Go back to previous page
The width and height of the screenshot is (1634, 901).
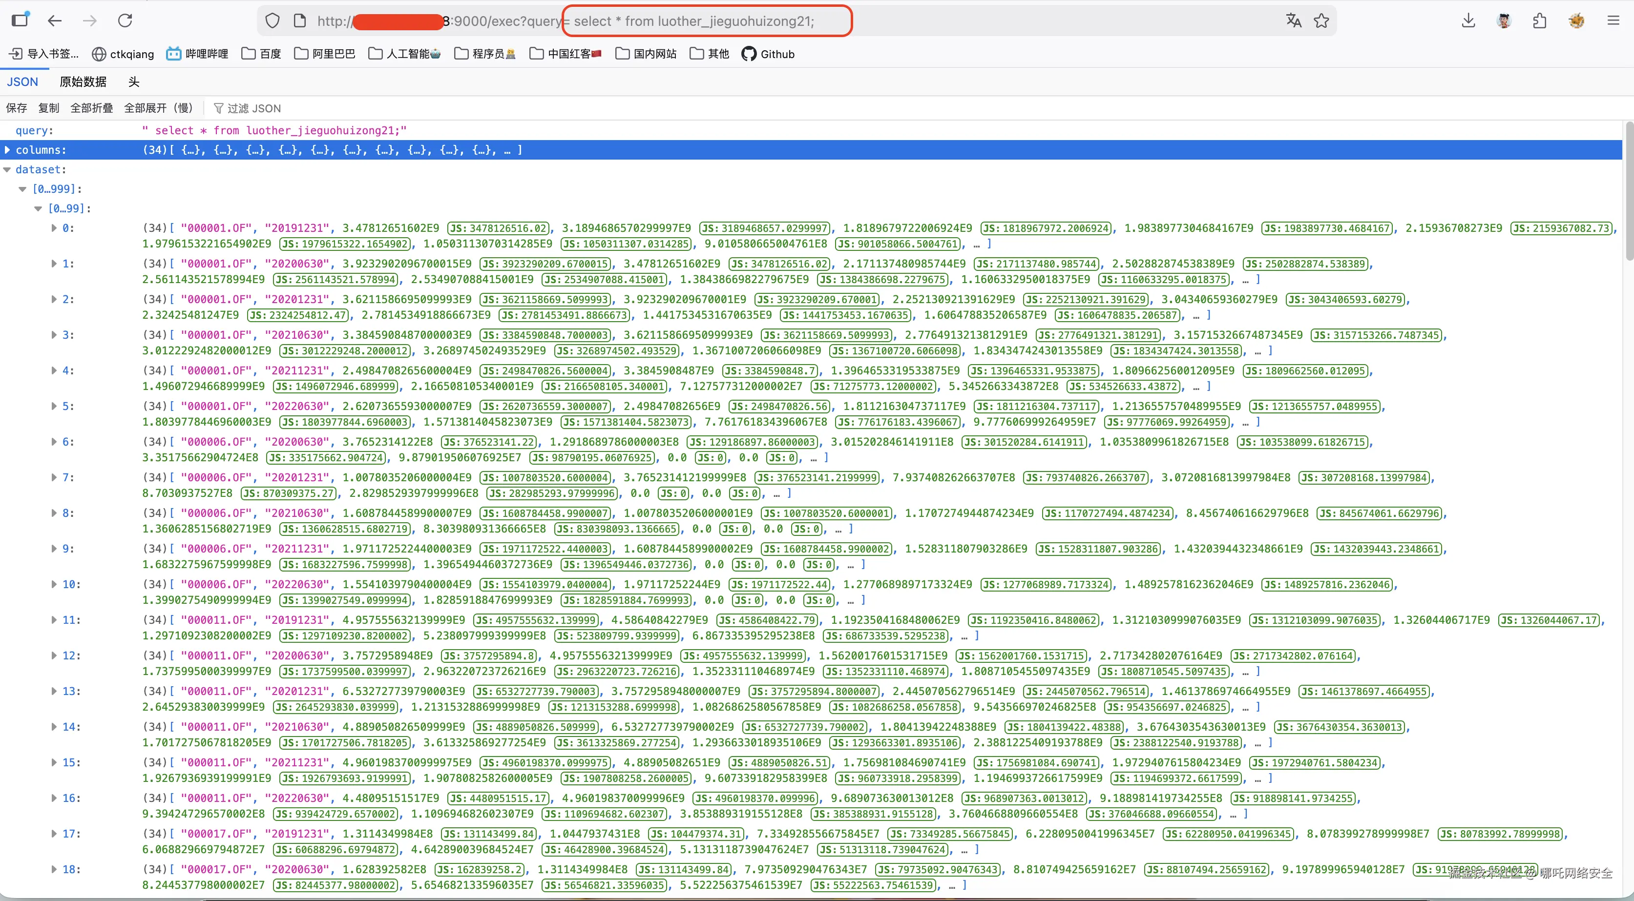tap(55, 21)
